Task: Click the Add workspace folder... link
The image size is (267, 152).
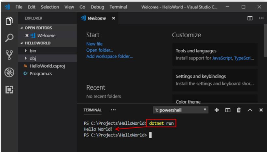Action: [109, 57]
